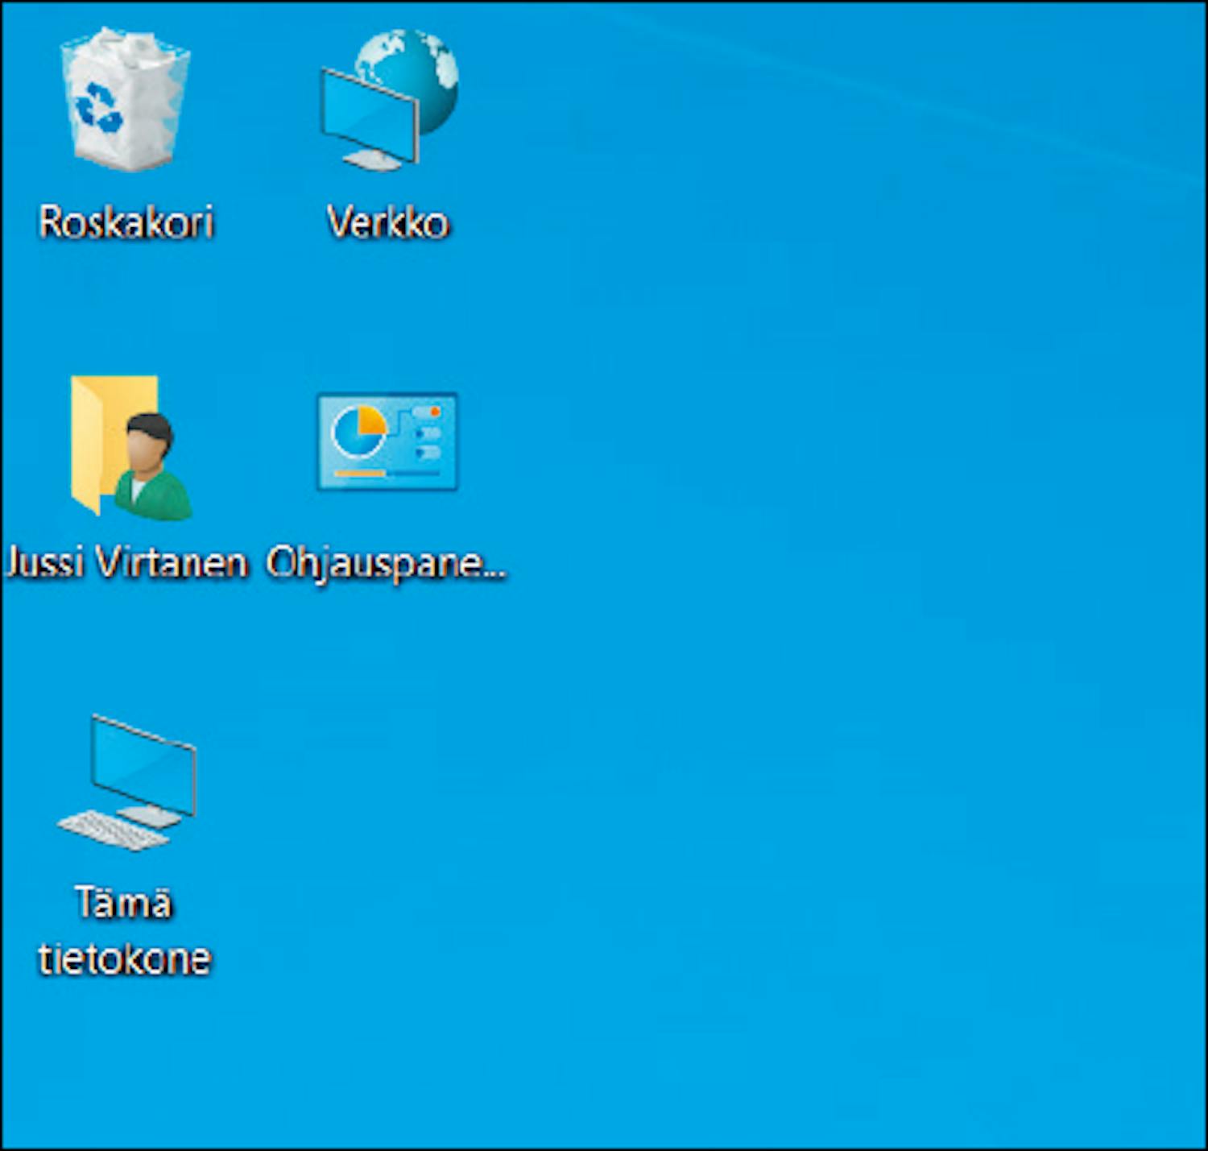1208x1151 pixels.
Task: Click the "Ohjauspane..." label text
Action: coord(387,564)
